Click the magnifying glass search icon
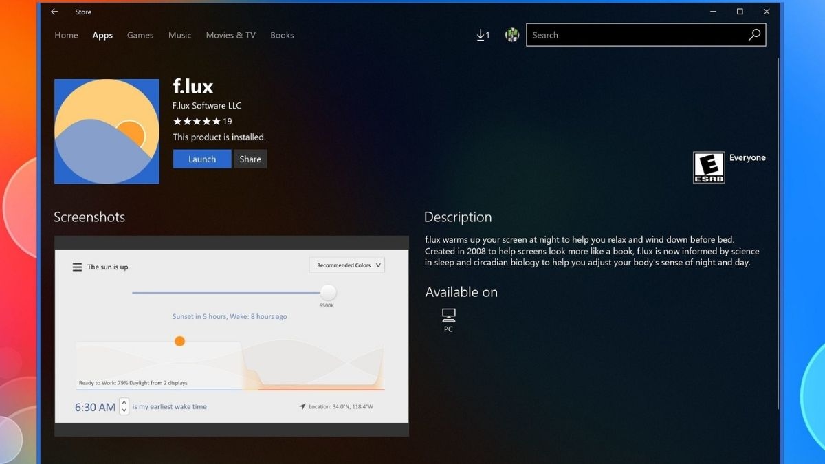The image size is (825, 464). click(755, 35)
